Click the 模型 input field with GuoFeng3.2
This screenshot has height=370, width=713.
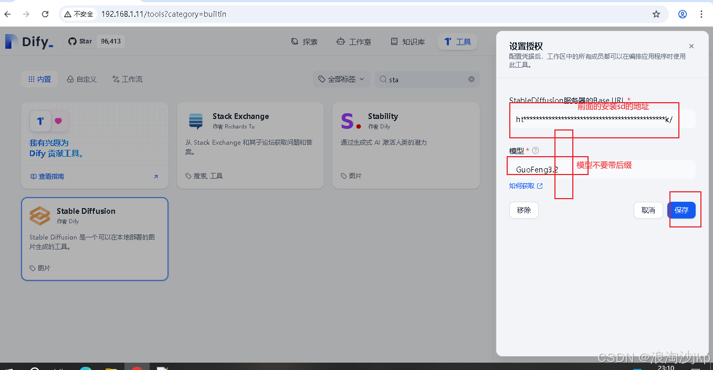[602, 169]
